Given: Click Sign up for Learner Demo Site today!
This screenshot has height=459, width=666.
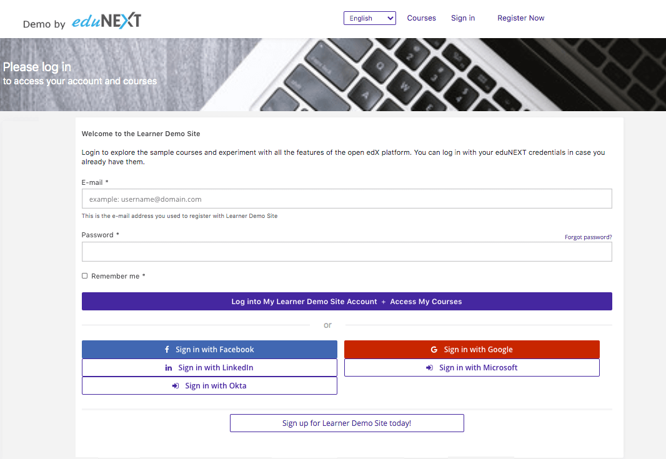Looking at the screenshot, I should (x=347, y=423).
